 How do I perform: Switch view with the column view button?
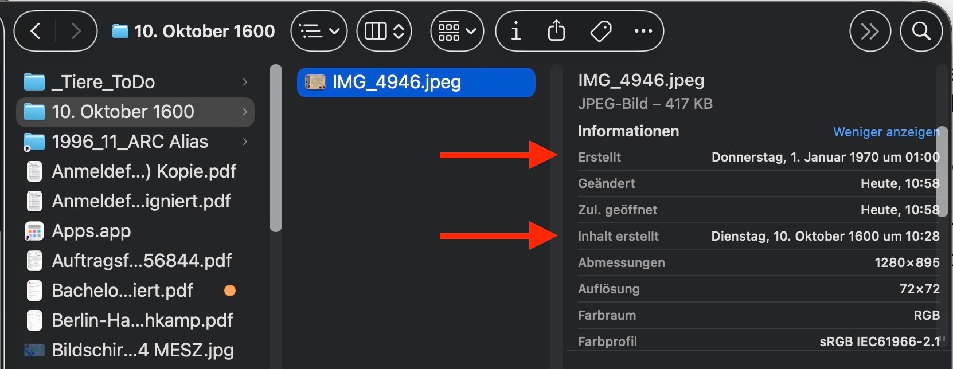tap(384, 31)
